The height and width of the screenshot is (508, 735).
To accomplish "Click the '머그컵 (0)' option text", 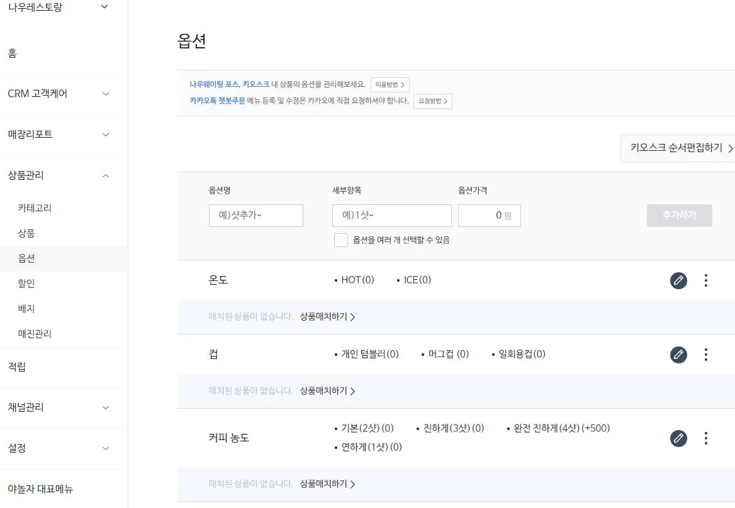I will tap(449, 354).
